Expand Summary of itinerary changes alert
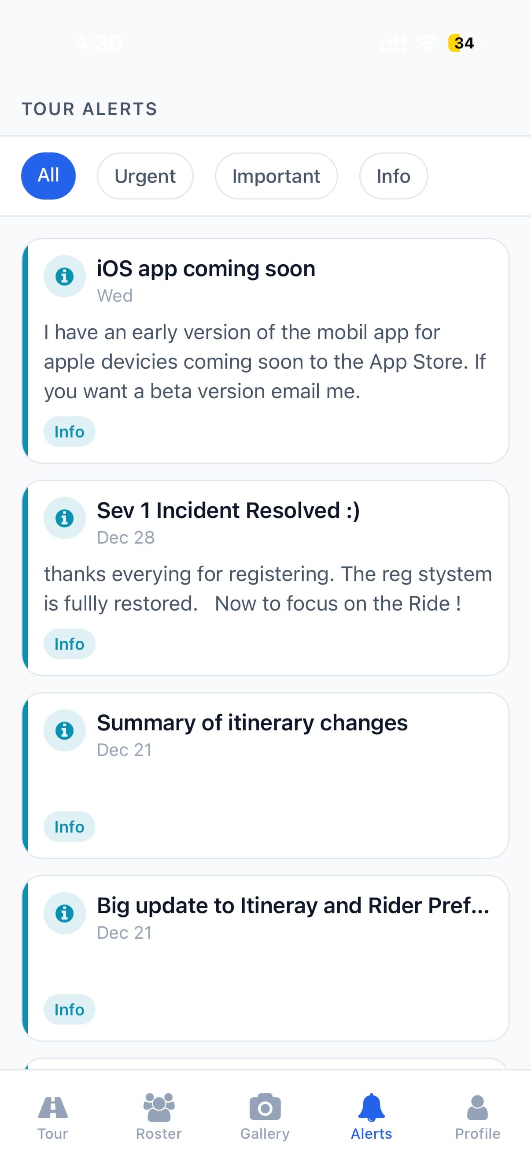The height and width of the screenshot is (1155, 531). [x=252, y=723]
